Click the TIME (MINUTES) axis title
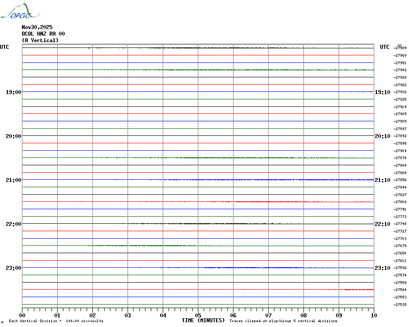 [203, 320]
